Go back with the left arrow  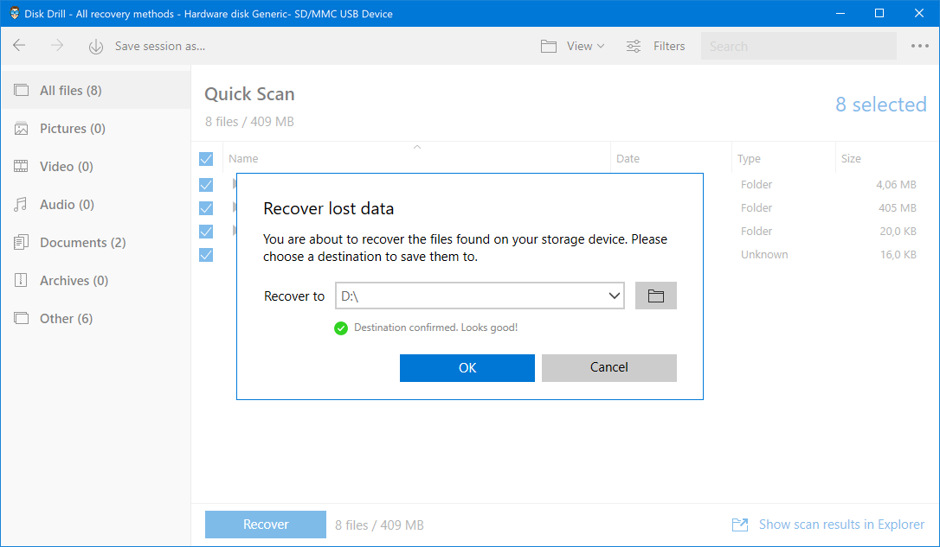tap(19, 46)
